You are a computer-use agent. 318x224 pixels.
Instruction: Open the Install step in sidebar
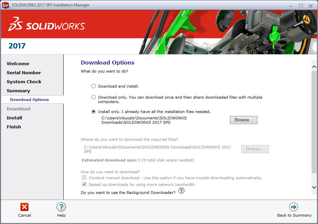[x=14, y=118]
